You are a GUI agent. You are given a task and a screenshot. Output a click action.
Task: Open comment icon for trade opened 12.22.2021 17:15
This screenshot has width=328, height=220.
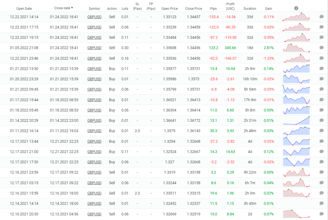point(321,27)
